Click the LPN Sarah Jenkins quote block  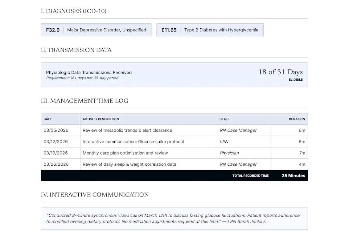point(175,218)
